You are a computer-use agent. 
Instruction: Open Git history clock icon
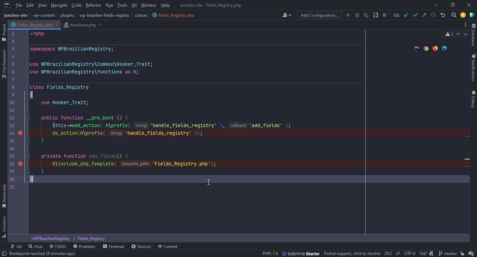[x=433, y=15]
